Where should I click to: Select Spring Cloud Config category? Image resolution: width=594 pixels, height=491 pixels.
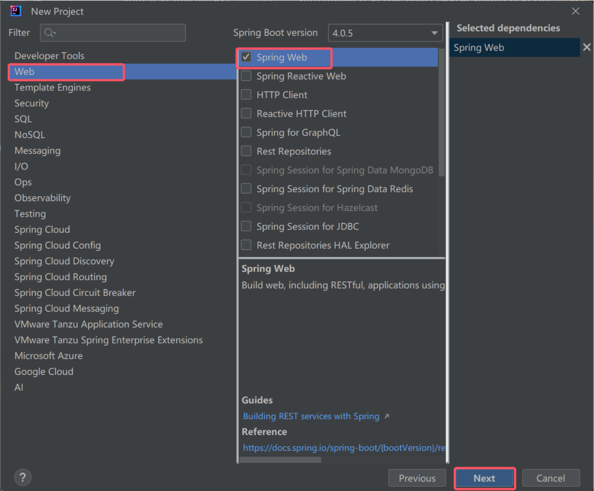coord(58,245)
